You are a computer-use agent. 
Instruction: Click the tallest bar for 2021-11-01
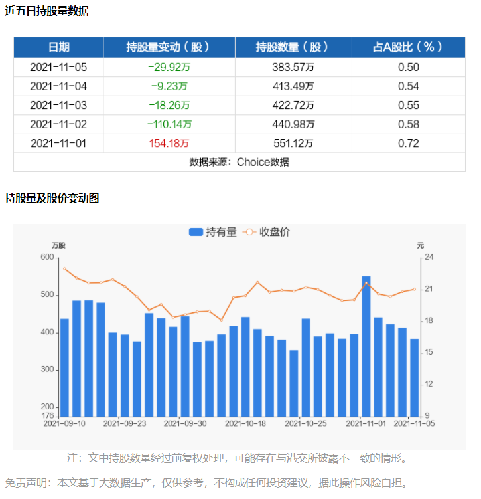tap(366, 347)
